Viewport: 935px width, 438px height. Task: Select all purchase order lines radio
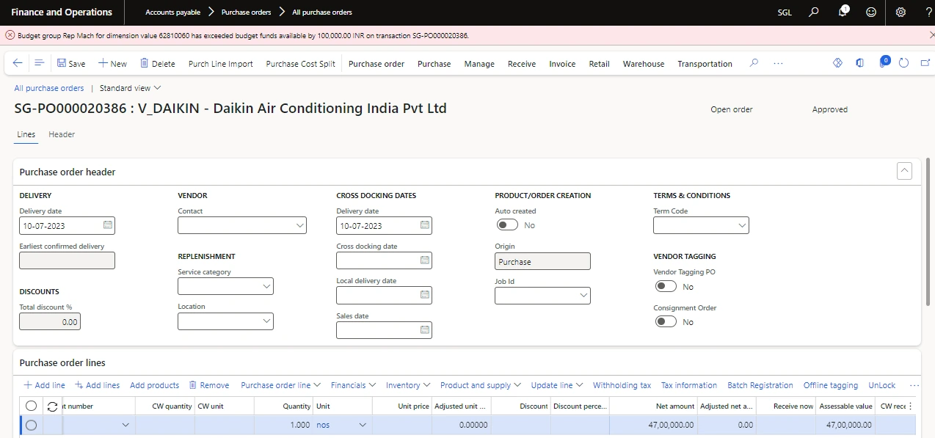(x=31, y=406)
